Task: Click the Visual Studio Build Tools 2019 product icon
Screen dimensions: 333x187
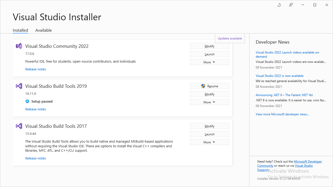Action: click(19, 86)
